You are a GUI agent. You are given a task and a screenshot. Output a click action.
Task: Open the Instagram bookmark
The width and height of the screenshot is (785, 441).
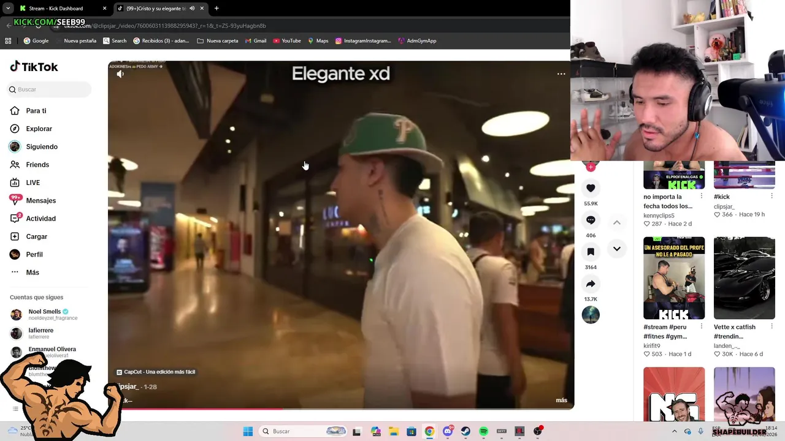pyautogui.click(x=363, y=41)
